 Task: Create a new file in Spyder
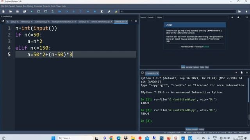[x=4, y=11]
